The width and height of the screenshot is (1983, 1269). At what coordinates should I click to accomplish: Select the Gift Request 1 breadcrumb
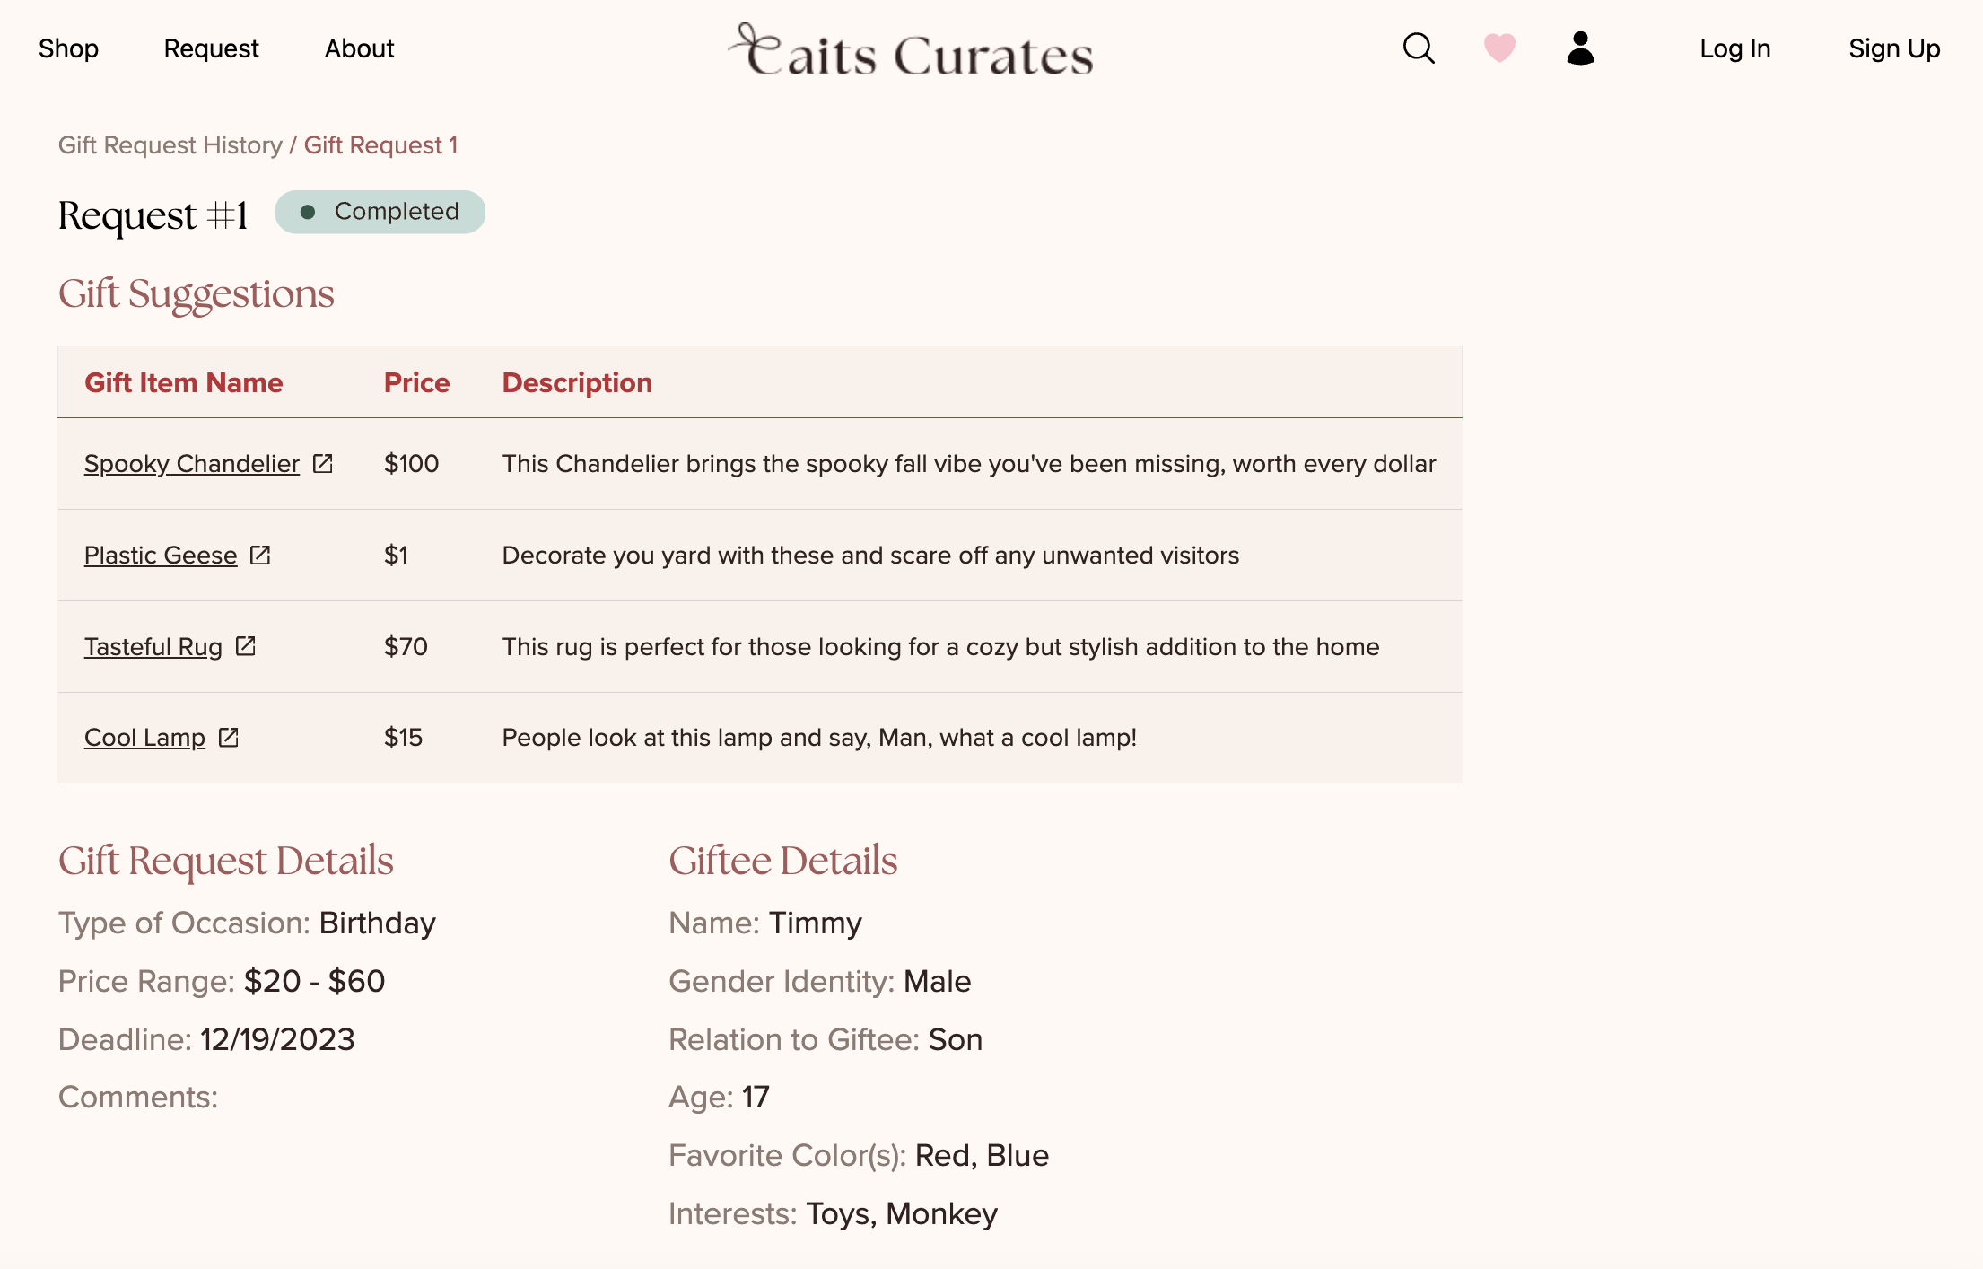tap(380, 144)
